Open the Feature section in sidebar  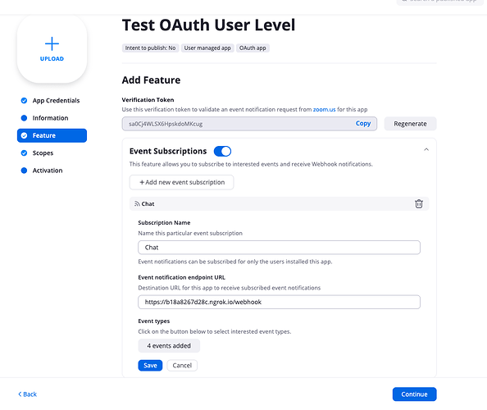tap(52, 135)
